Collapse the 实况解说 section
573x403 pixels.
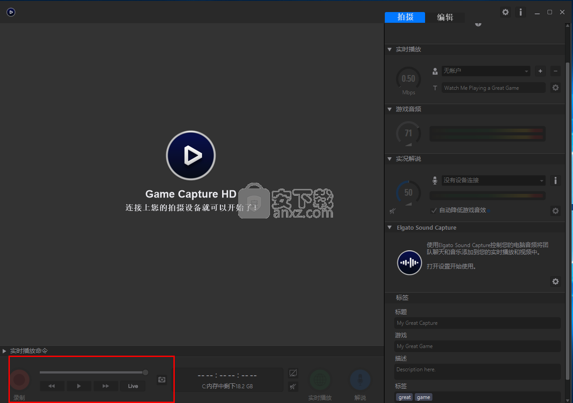click(390, 159)
